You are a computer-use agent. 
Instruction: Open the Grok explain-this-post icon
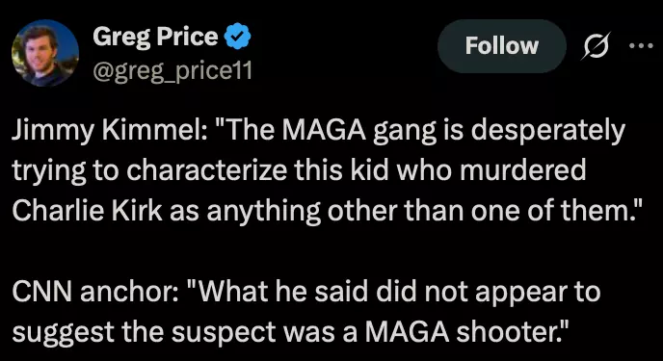pyautogui.click(x=596, y=45)
